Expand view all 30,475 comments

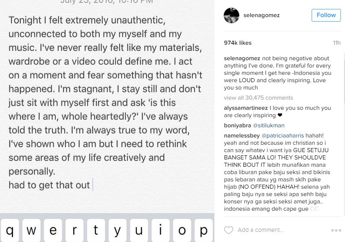258,98
